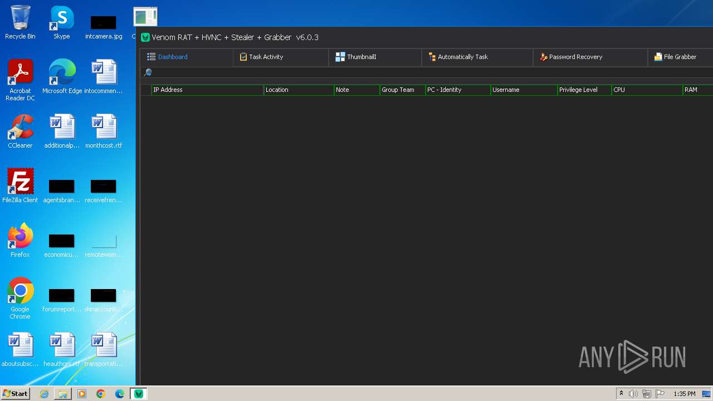The width and height of the screenshot is (713, 401).
Task: Click the Password Recovery icon
Action: 543,57
